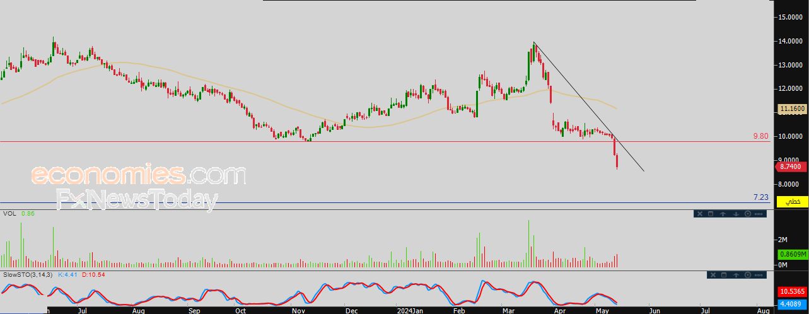
Task: Open VOL indicator settings gear
Action: [x=748, y=214]
